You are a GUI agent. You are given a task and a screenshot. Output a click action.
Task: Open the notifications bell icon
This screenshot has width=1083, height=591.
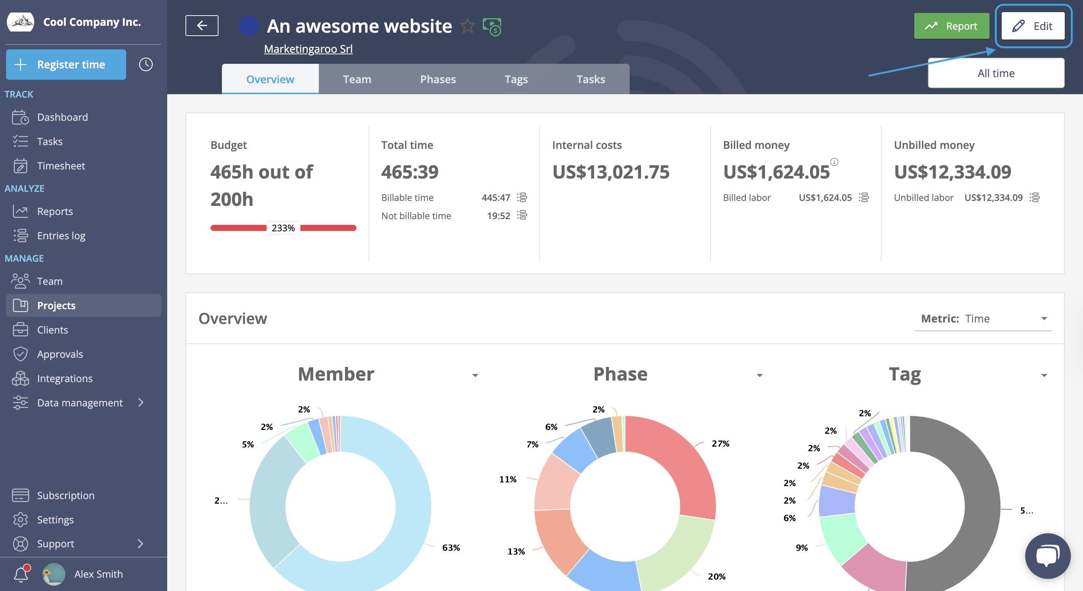(21, 574)
